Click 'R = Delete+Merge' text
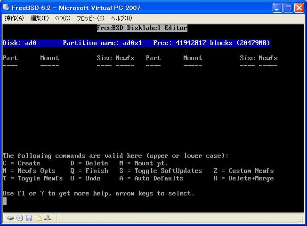This screenshot has width=307, height=226. click(x=243, y=179)
